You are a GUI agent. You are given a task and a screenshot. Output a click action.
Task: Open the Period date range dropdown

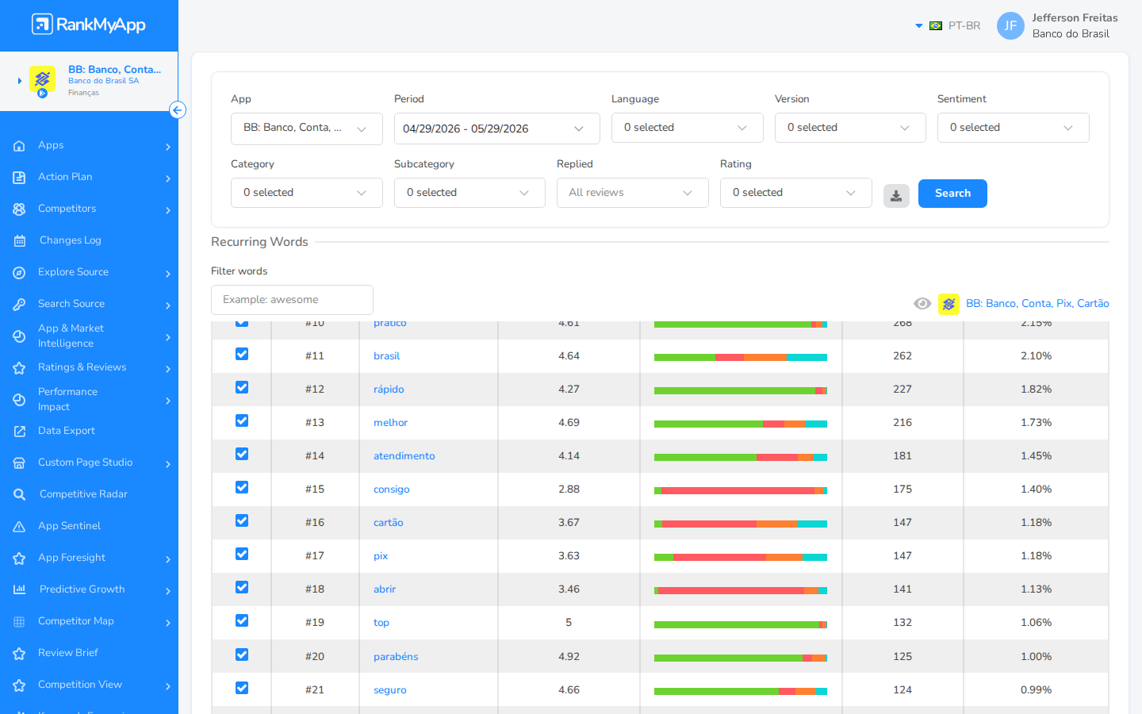[x=496, y=129]
